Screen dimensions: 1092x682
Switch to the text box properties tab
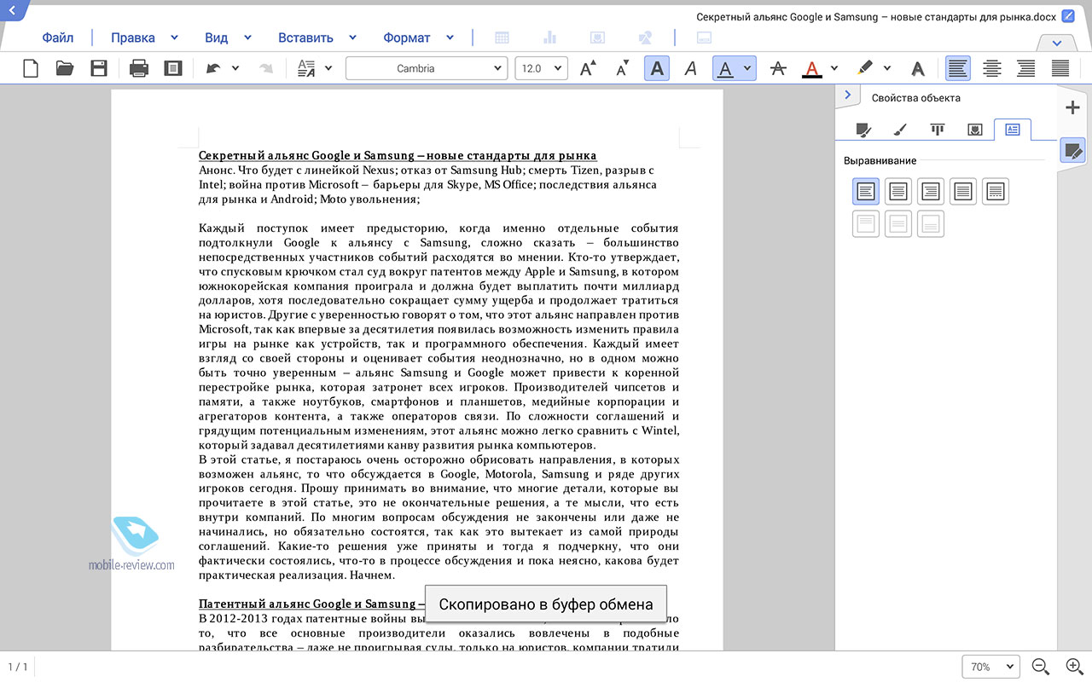tap(1013, 130)
